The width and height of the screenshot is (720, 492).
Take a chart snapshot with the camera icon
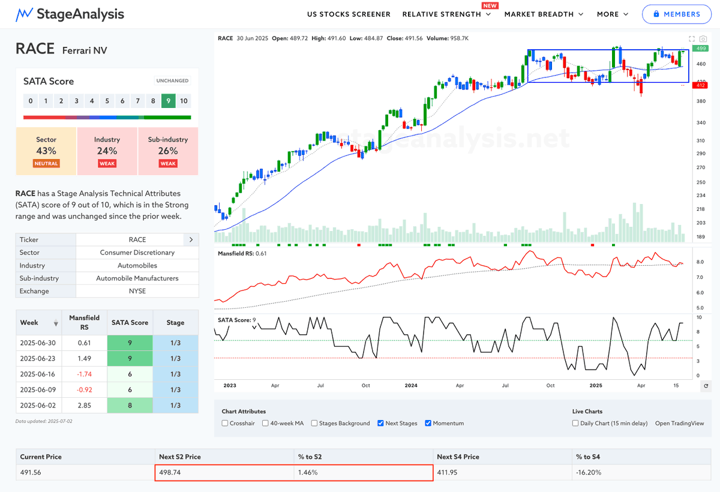703,38
